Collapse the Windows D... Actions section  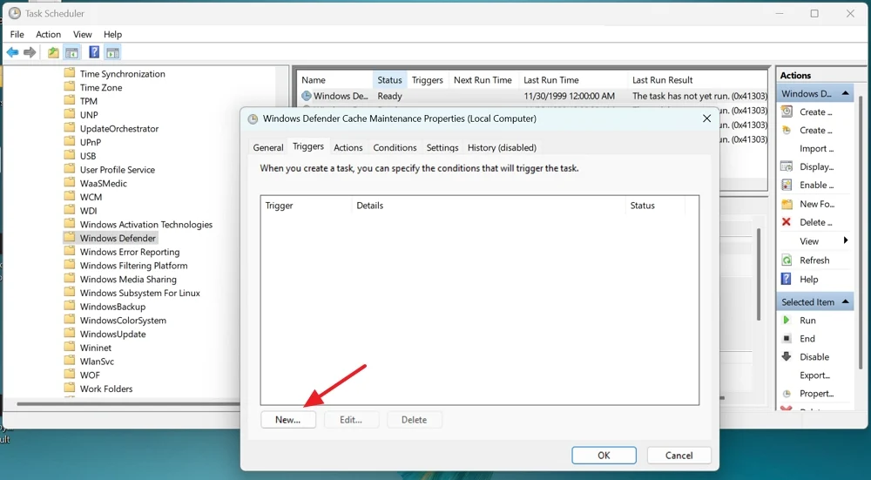[845, 93]
